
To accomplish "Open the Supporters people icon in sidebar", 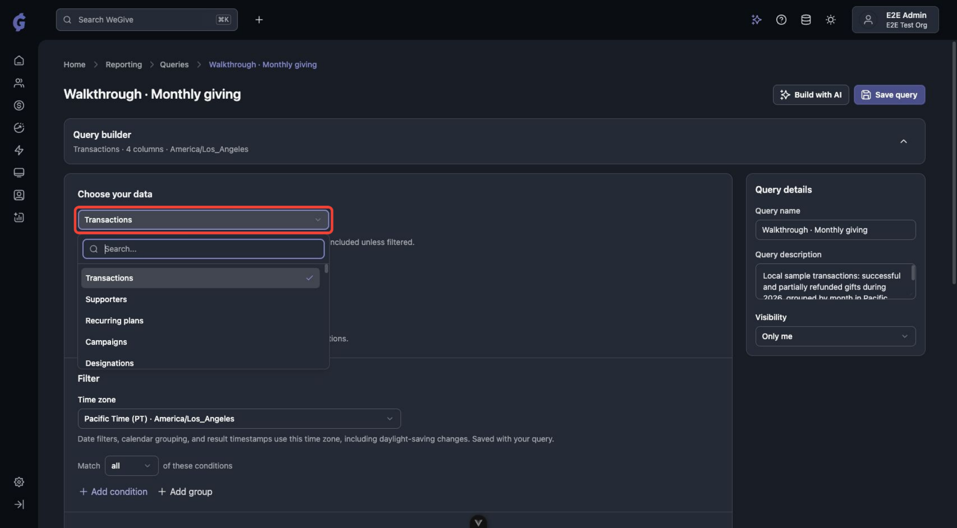I will click(x=19, y=83).
